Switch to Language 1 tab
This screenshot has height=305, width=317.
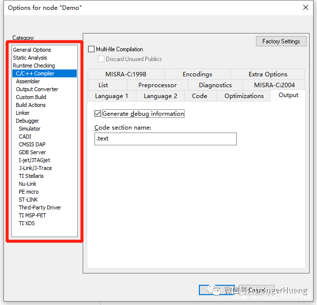coord(112,96)
